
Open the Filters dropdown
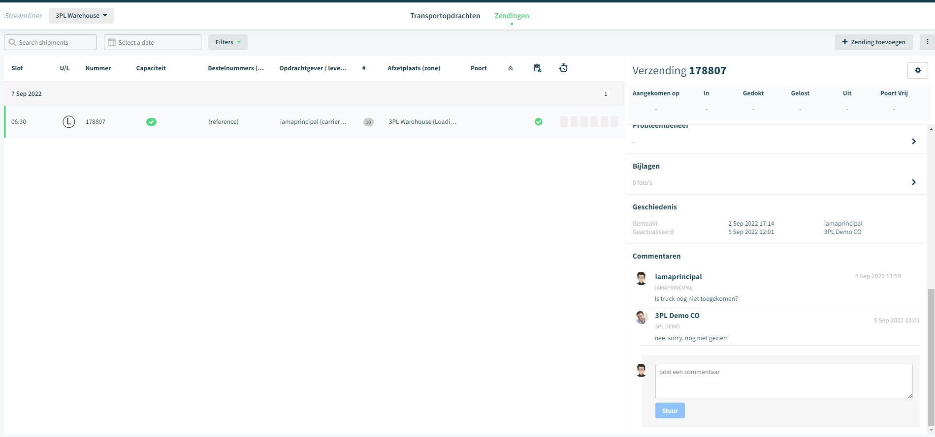coord(227,42)
